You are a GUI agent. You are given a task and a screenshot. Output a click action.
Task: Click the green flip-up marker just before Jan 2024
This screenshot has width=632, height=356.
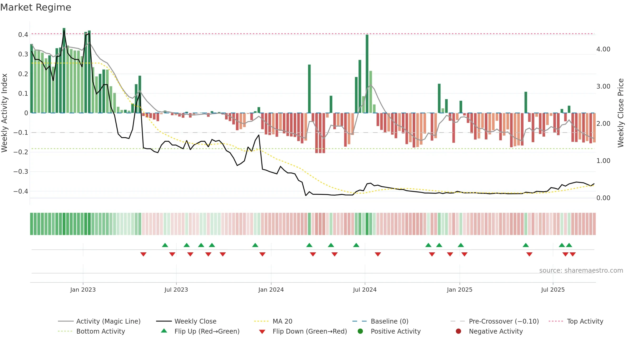coord(255,245)
